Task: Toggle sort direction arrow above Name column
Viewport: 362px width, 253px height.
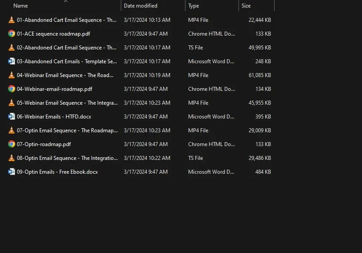Action: pos(66,1)
